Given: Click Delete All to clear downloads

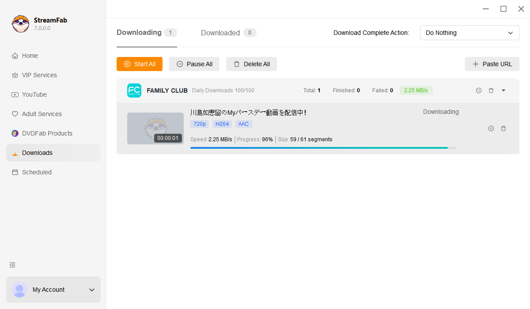Looking at the screenshot, I should tap(251, 64).
